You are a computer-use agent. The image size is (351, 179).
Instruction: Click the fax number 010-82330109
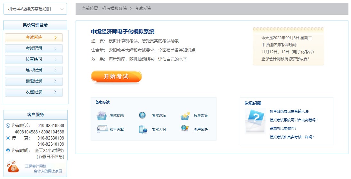click(51, 138)
